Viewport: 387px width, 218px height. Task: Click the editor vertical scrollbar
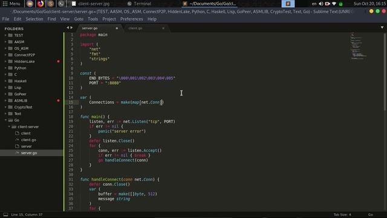[x=385, y=72]
